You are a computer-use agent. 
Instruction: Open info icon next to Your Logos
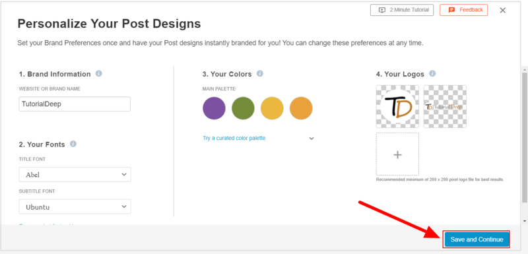(x=433, y=73)
